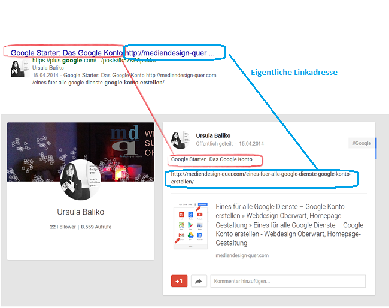Click the round profile picture on the profile card

coord(81,180)
